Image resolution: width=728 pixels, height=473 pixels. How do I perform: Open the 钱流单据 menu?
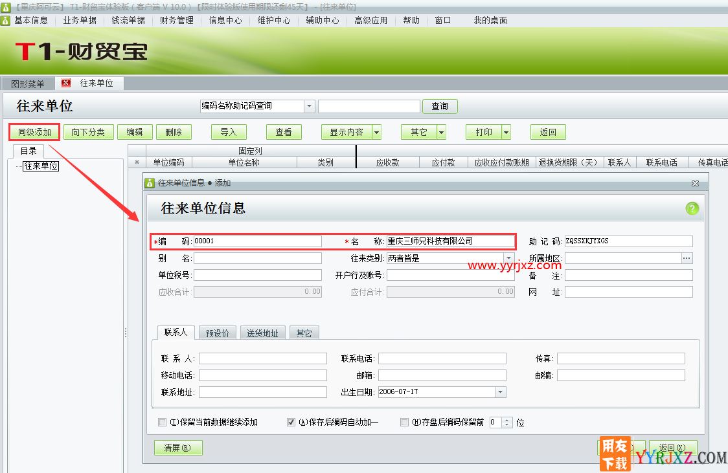[x=128, y=21]
